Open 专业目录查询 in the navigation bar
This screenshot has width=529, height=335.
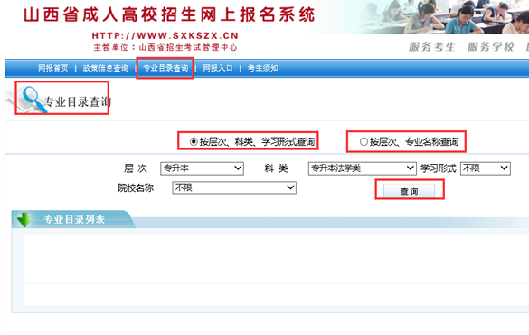pyautogui.click(x=165, y=68)
